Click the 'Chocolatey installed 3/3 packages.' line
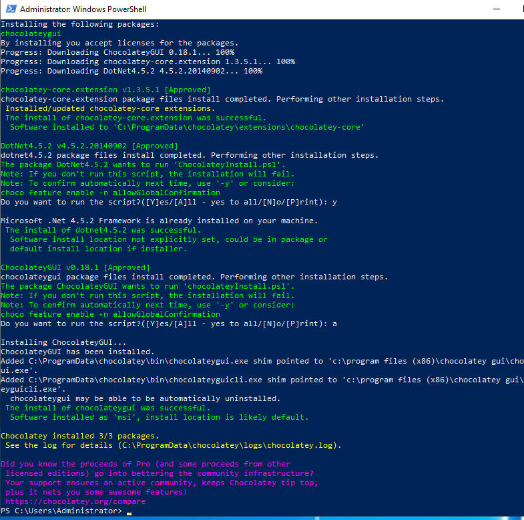The height and width of the screenshot is (520, 524). 79,436
